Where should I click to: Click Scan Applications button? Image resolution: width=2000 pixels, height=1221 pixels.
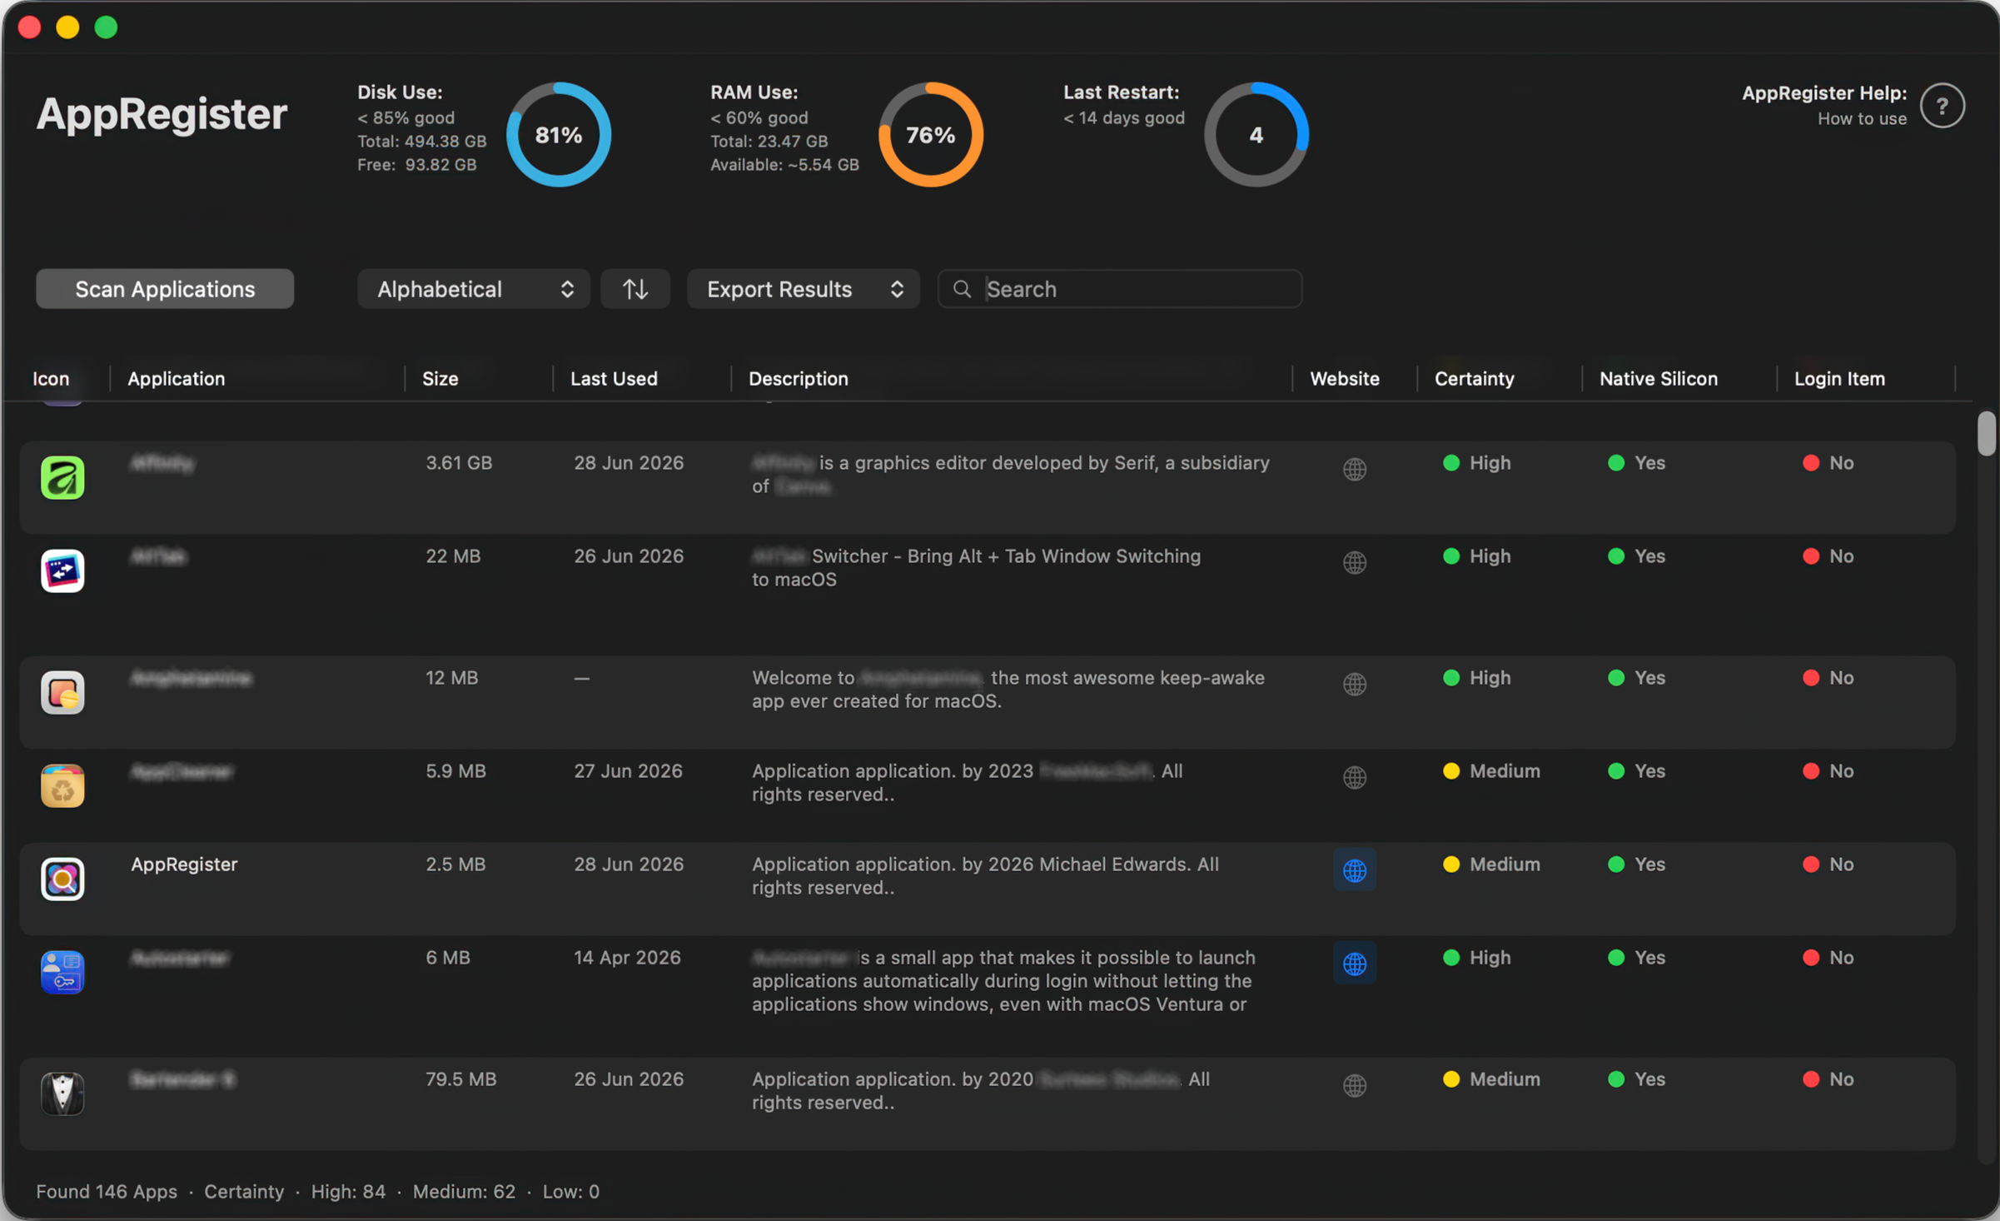click(x=165, y=289)
